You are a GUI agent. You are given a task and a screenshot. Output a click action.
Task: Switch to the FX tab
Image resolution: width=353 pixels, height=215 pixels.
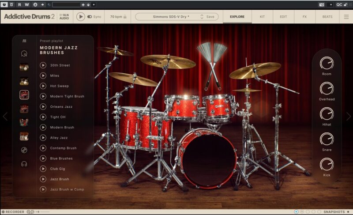(304, 17)
